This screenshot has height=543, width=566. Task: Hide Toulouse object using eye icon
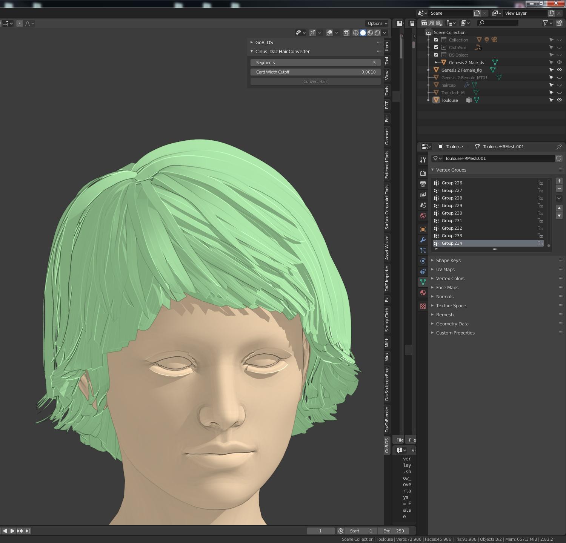(x=559, y=100)
